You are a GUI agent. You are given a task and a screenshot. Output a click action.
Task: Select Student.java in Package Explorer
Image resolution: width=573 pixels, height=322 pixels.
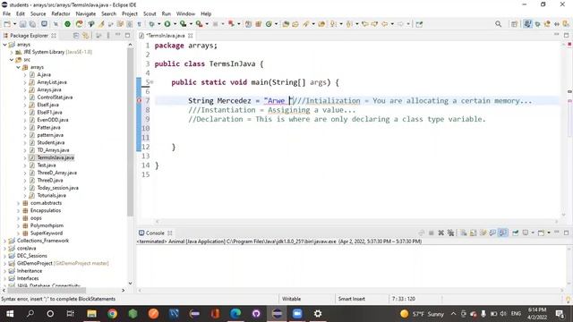tap(50, 142)
